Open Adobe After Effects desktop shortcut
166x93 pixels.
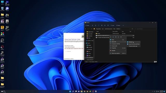click(x=7, y=3)
